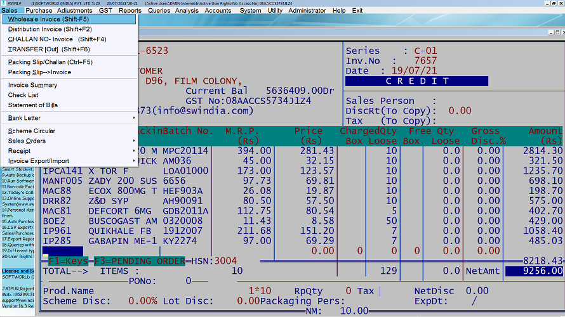Click TRANSFER [Out] menu item
The image size is (565, 317).
[49, 49]
